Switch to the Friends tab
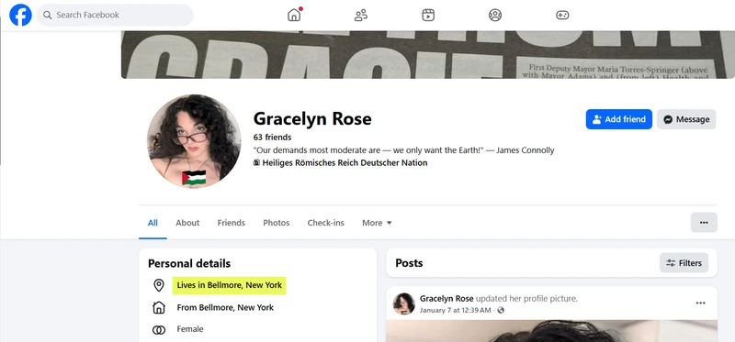Image resolution: width=735 pixels, height=342 pixels. tap(232, 223)
